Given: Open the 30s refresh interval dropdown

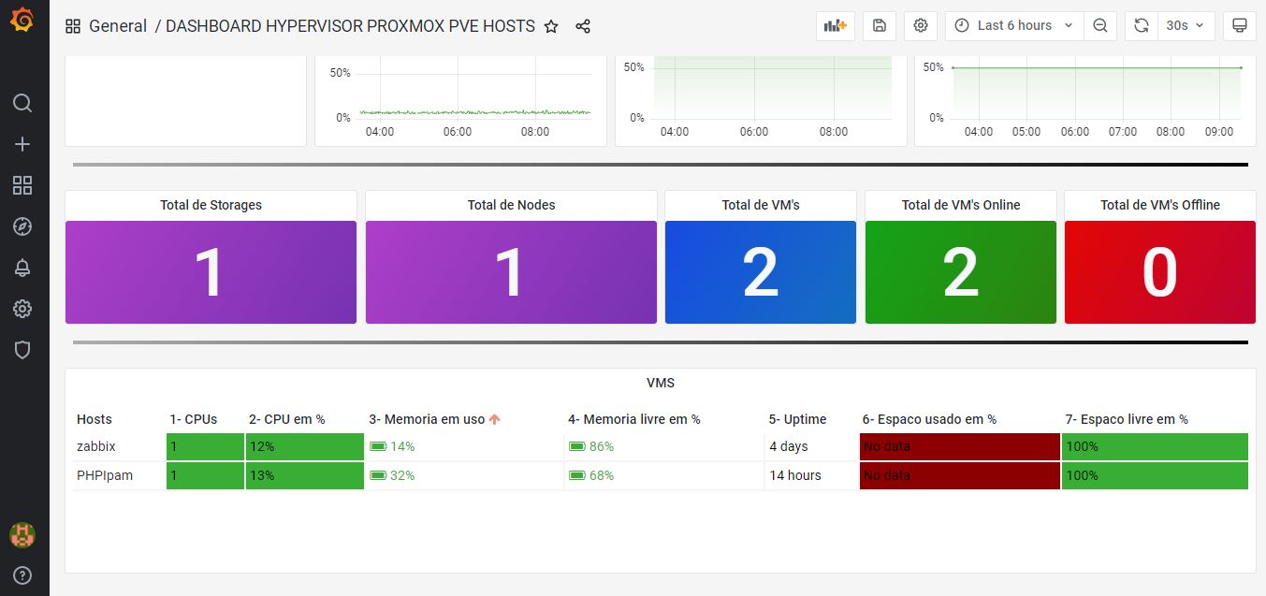Looking at the screenshot, I should click(1186, 26).
